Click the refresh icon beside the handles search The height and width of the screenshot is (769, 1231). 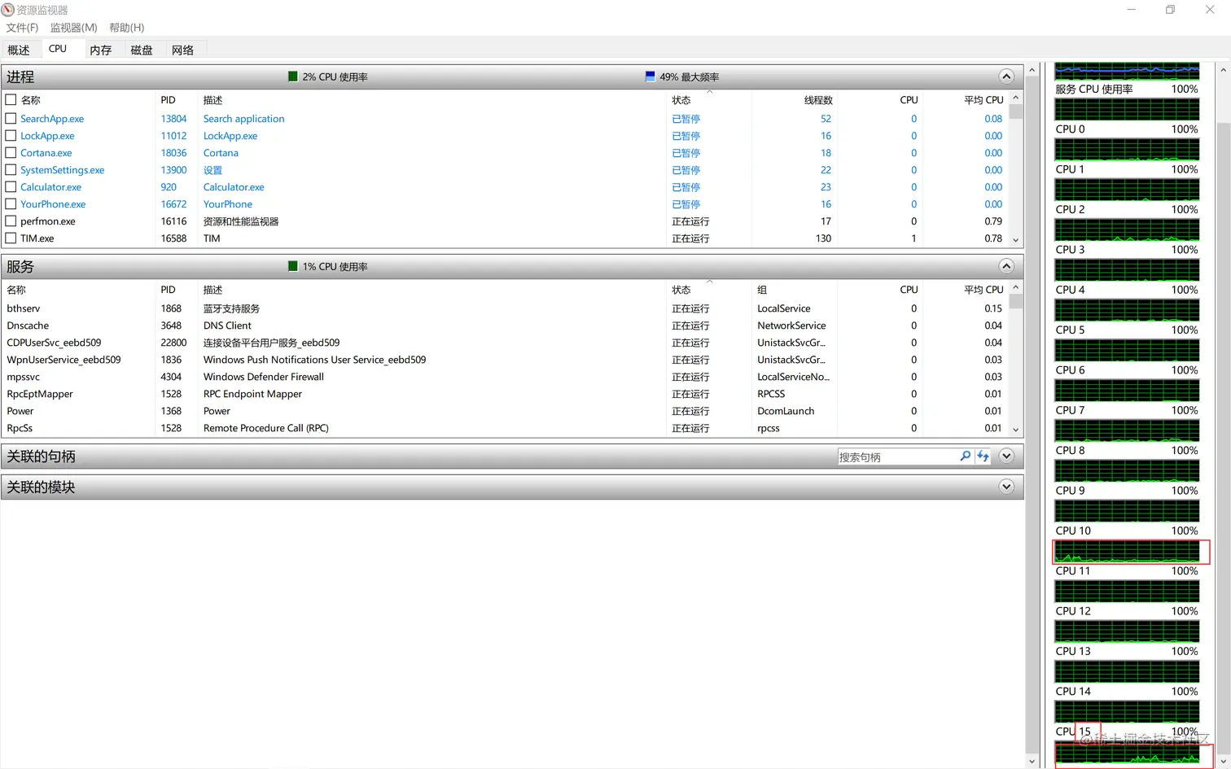983,457
